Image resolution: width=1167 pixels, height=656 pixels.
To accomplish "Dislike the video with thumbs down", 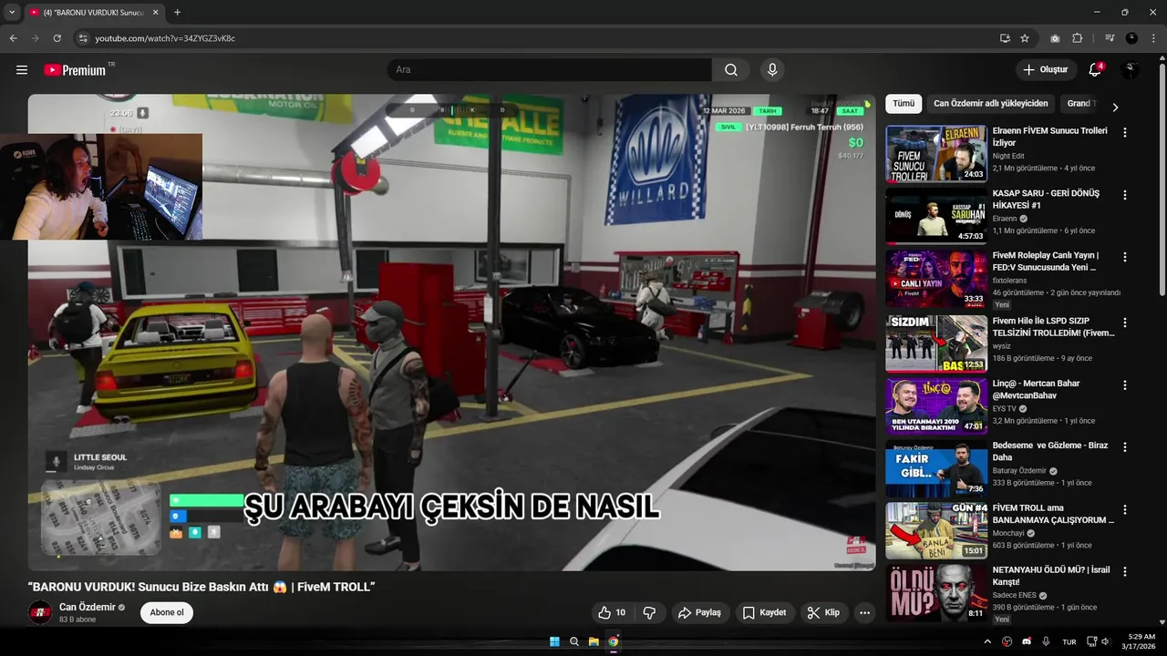I will click(x=649, y=613).
